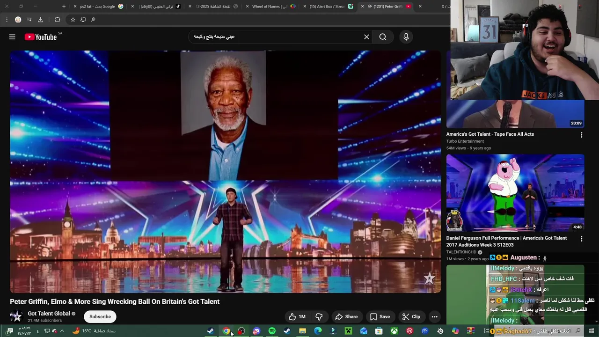The image size is (599, 337).
Task: Show Chrome downloads
Action: coord(41,20)
